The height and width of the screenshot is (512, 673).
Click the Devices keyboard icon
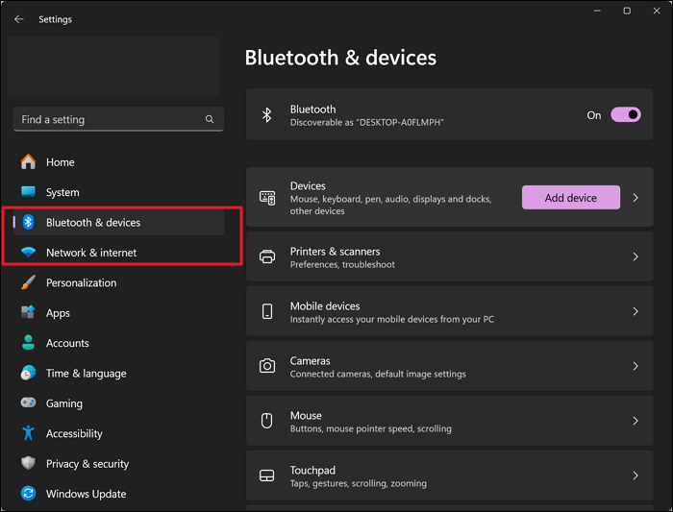(267, 198)
